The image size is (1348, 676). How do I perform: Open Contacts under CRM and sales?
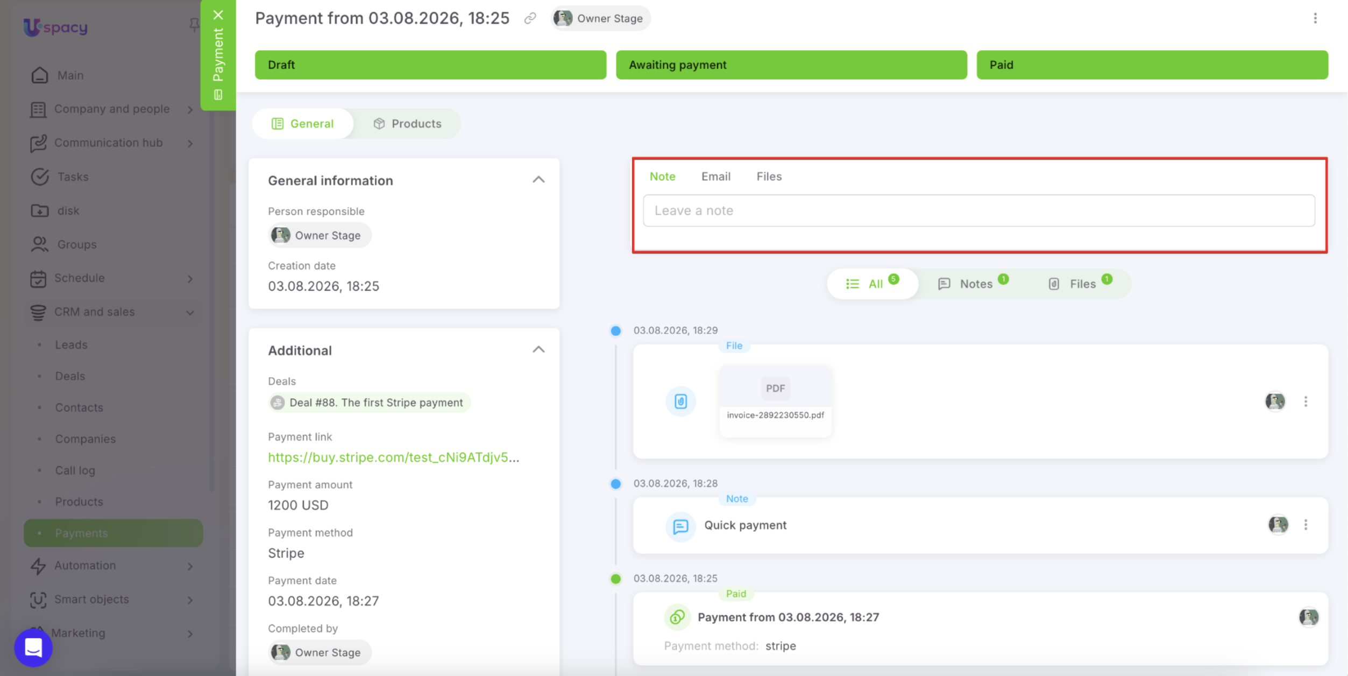tap(79, 407)
